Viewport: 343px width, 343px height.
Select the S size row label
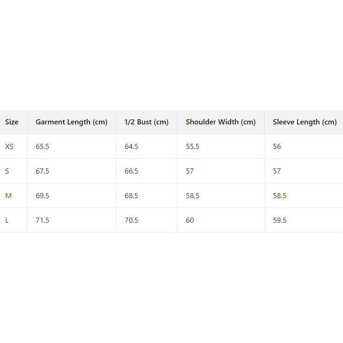7,171
